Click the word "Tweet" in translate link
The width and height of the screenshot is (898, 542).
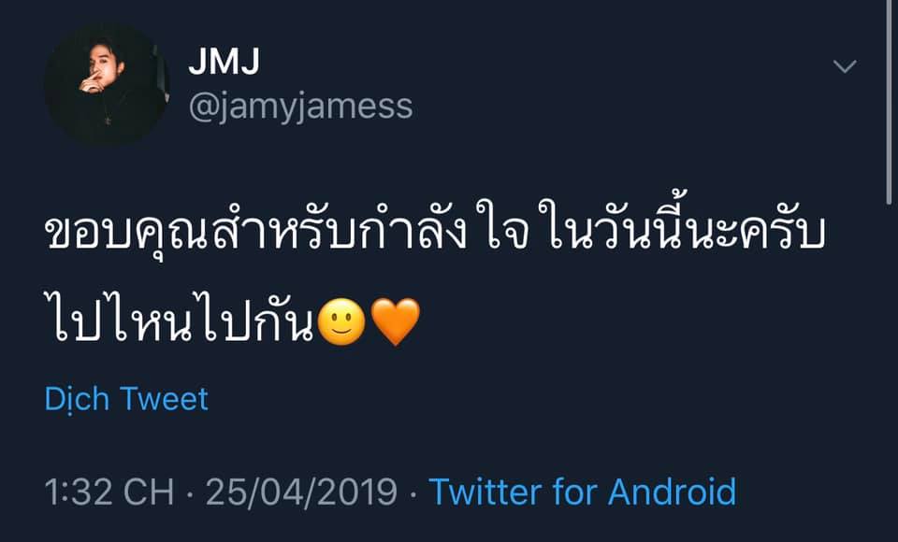point(164,399)
